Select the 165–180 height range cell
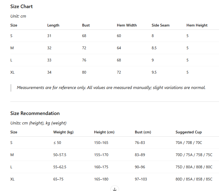Image resolution: width=221 pixels, height=191 pixels. click(x=101, y=179)
